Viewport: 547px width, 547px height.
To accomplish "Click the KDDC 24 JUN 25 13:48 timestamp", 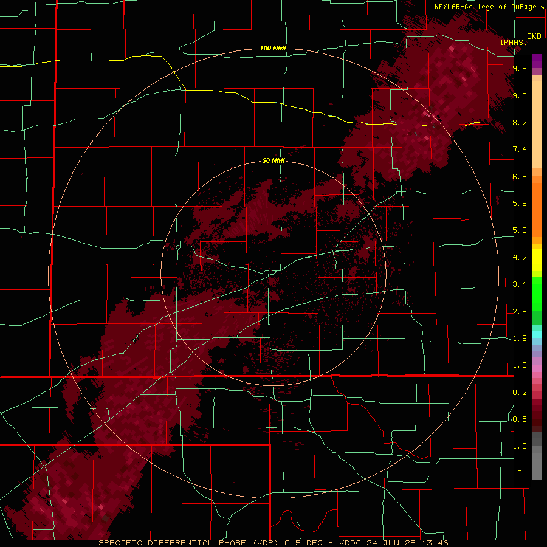I will (393, 543).
